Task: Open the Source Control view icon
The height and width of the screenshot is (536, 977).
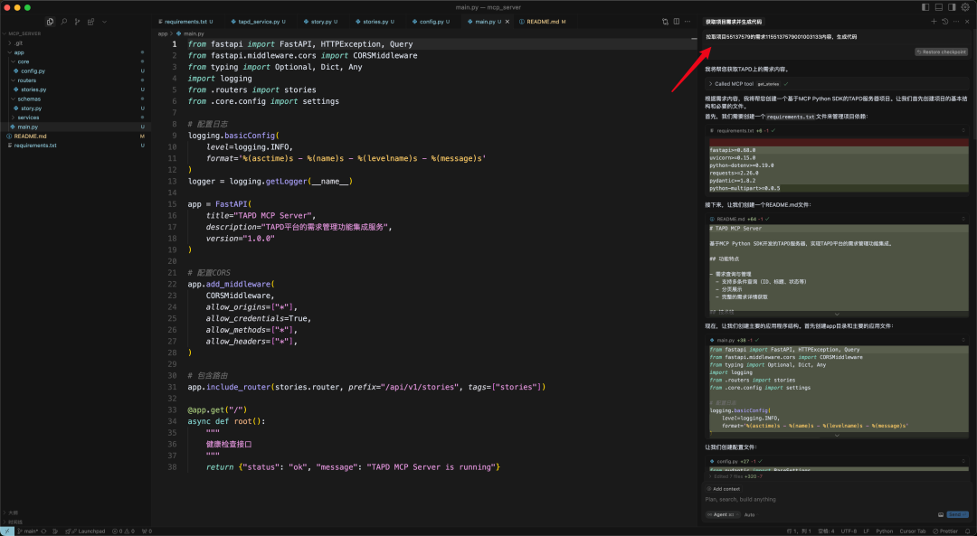Action: [77, 22]
